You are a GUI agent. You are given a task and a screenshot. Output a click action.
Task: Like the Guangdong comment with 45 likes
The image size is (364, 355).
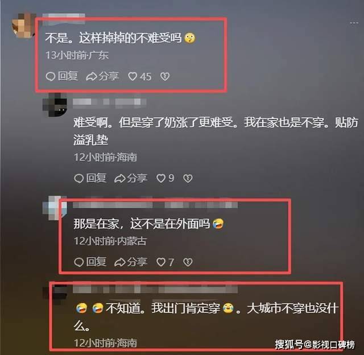coord(140,76)
